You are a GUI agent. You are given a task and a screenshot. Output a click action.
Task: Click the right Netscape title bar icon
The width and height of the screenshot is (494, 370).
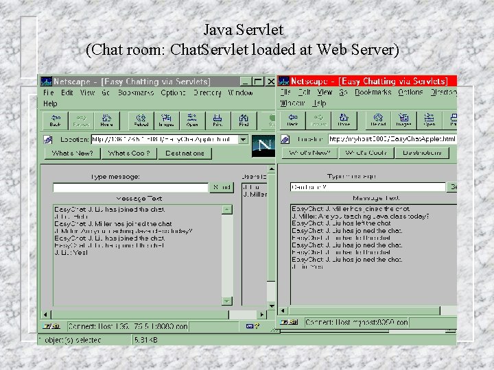tap(283, 81)
